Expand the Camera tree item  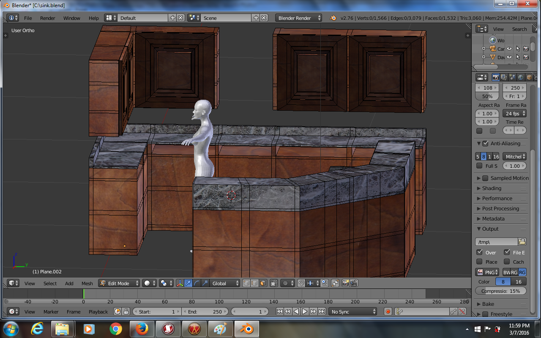[484, 49]
